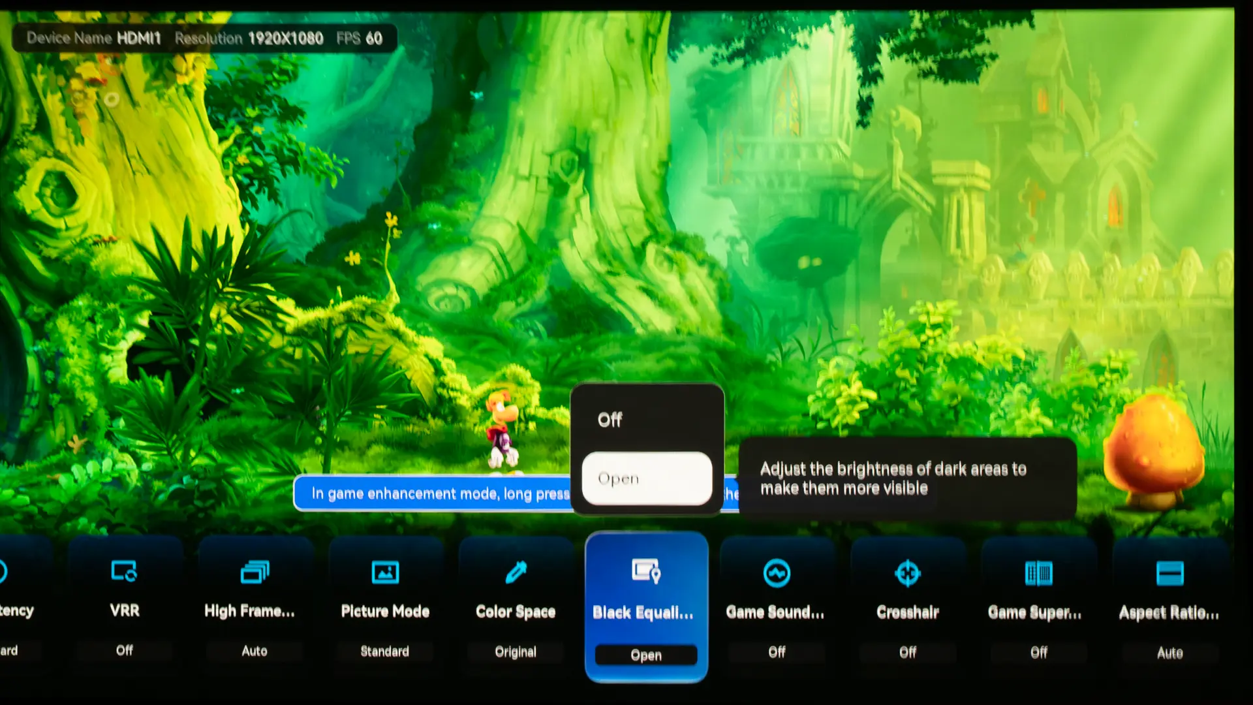
Task: Open the Crosshair Off value box
Action: tap(908, 652)
